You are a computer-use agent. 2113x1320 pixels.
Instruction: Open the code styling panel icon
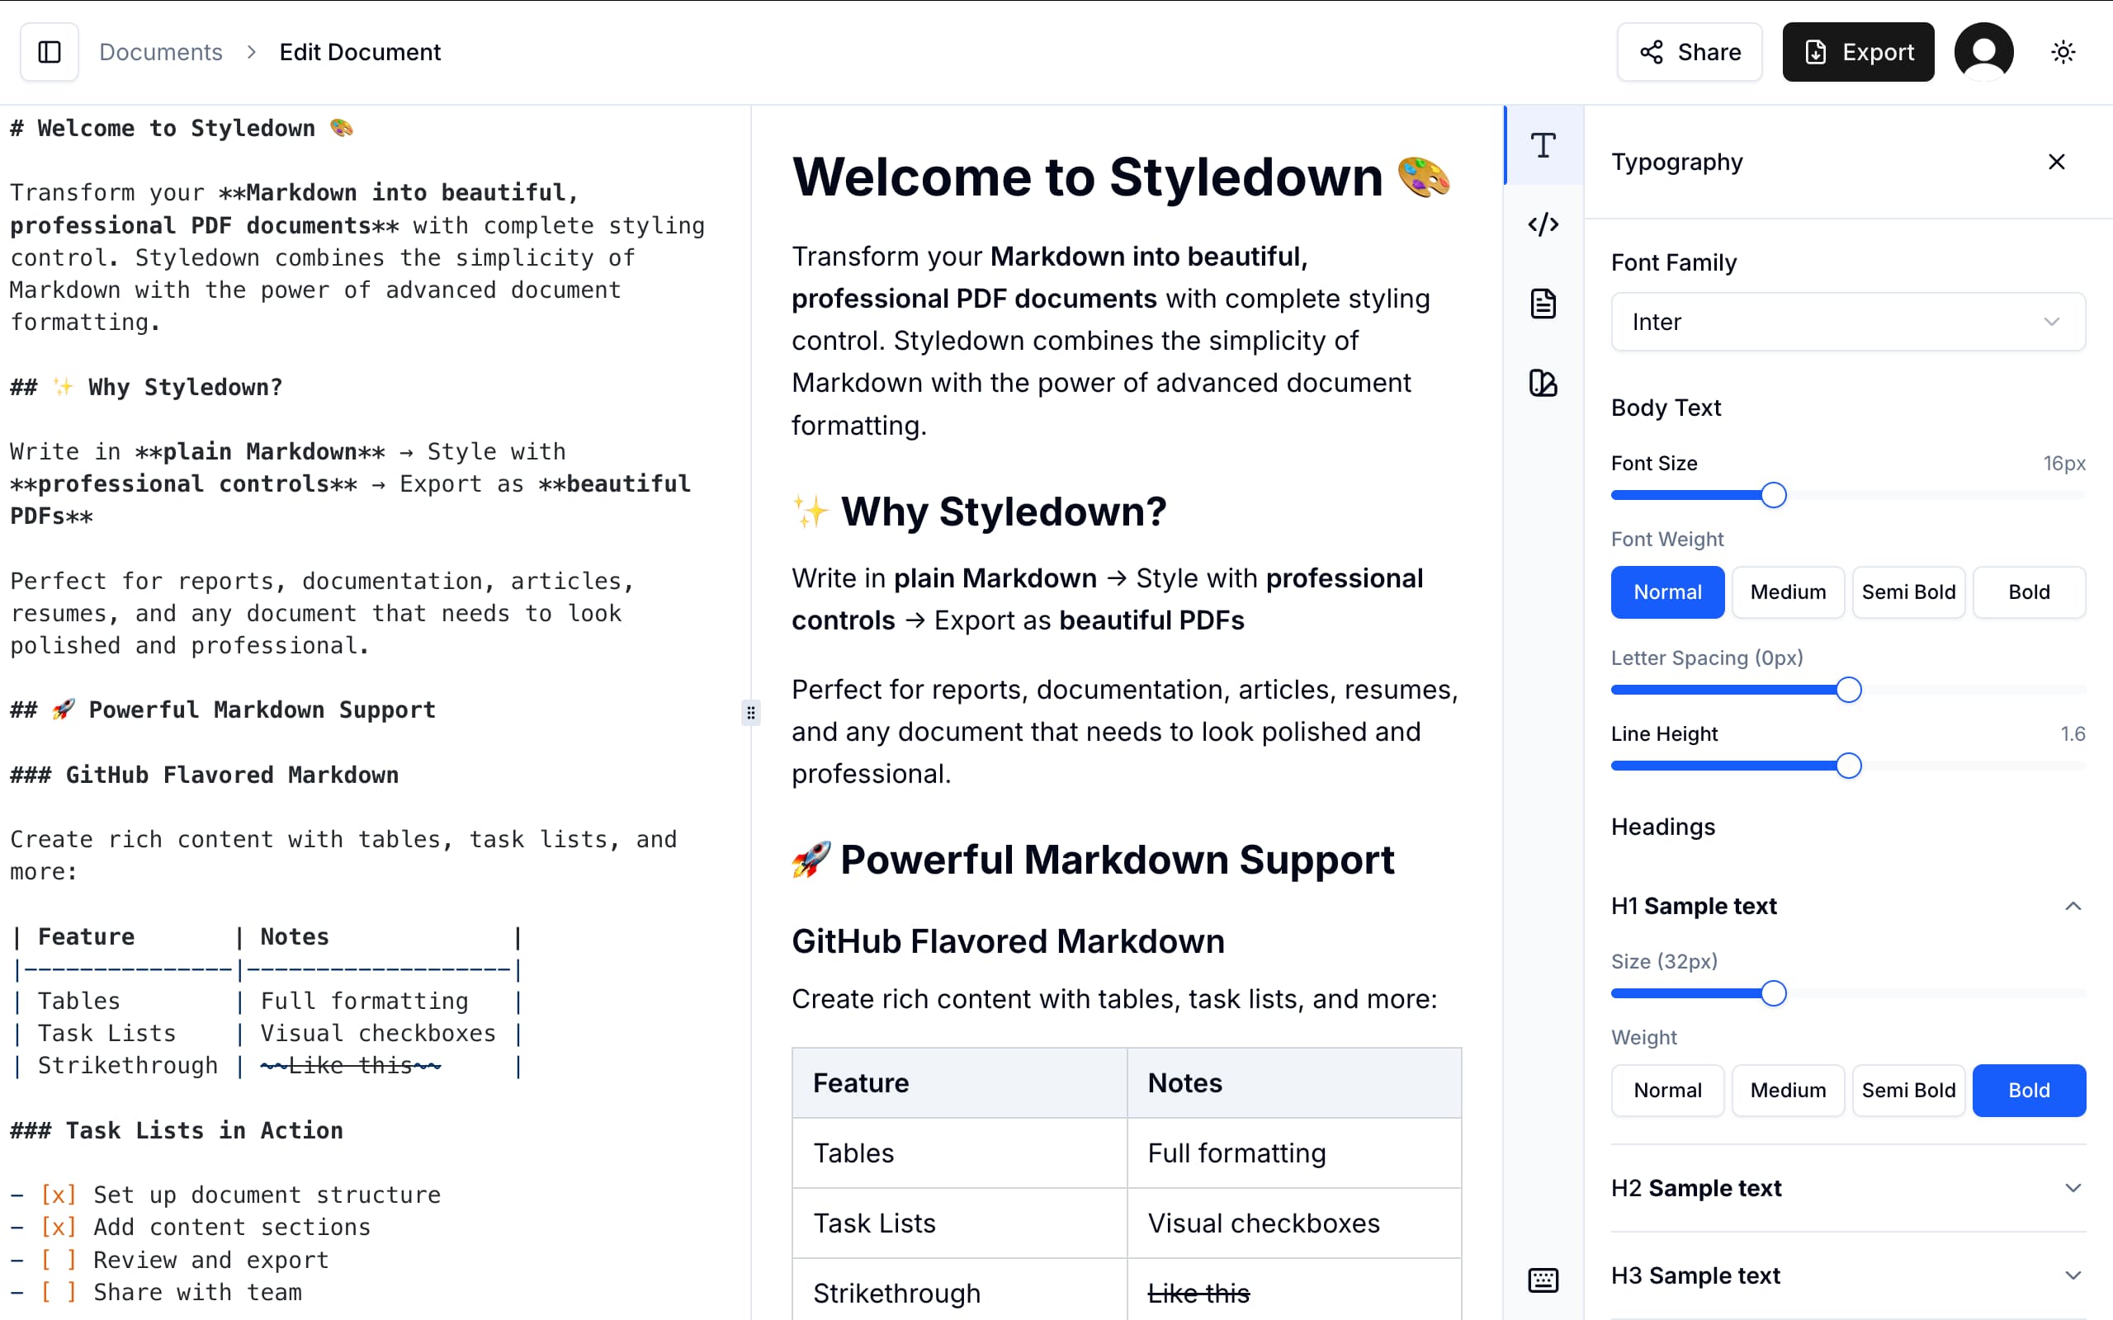[1543, 224]
